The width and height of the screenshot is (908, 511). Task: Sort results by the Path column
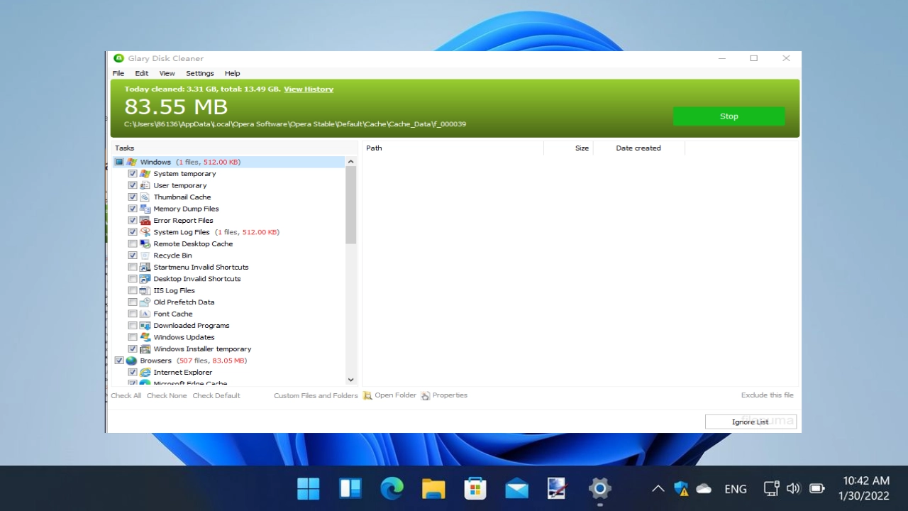453,148
